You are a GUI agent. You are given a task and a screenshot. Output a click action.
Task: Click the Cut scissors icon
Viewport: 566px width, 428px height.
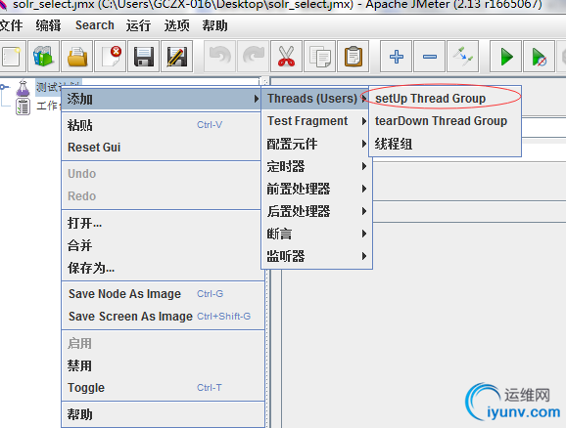[x=286, y=57]
